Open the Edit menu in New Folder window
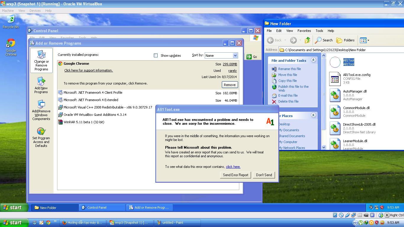 click(x=279, y=31)
